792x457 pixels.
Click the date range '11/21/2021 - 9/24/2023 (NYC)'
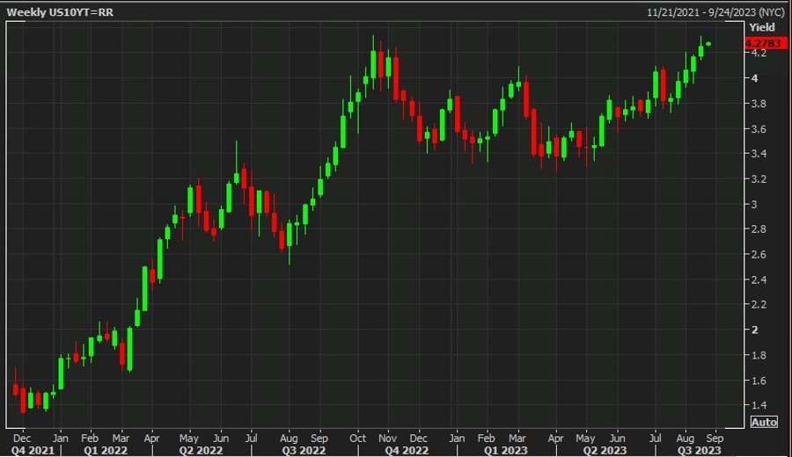[x=715, y=12]
